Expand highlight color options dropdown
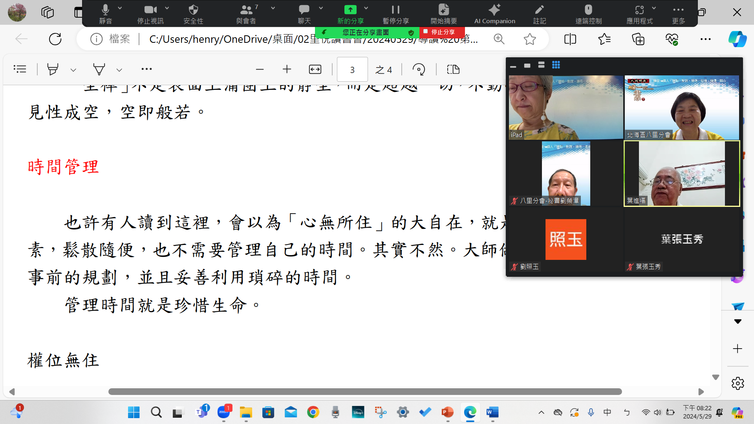754x424 pixels. pos(73,70)
